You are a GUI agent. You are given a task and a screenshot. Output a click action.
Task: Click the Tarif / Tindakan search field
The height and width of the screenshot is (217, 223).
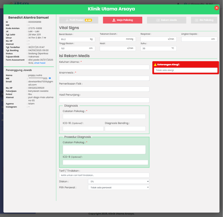coord(104,175)
